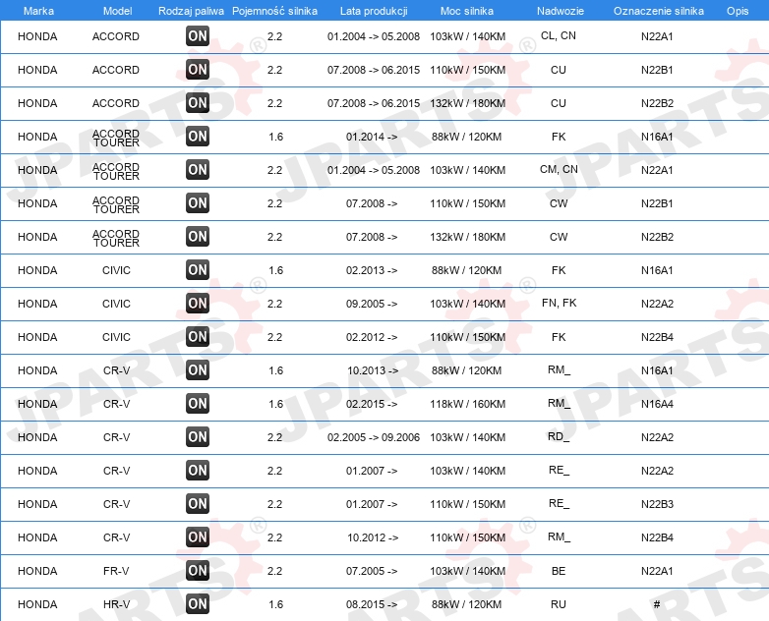Click the Moc silnika column header
Viewport: 769px width, 621px height.
click(x=467, y=11)
